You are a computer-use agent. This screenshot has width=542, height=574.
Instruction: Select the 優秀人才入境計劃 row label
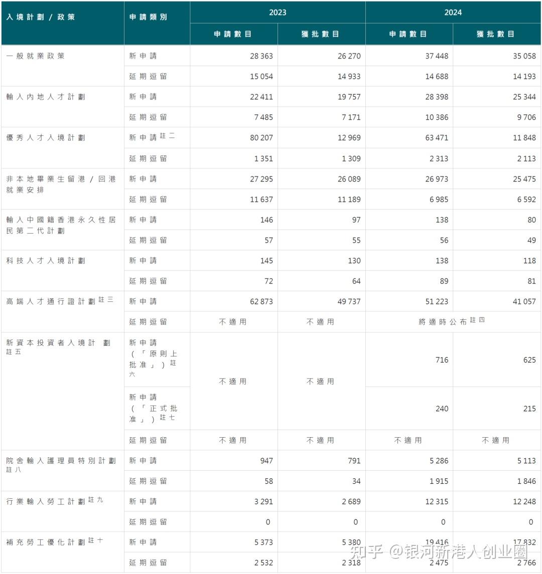46,138
